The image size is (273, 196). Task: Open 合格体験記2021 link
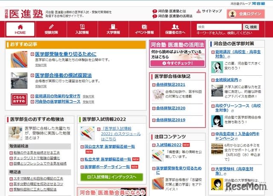(x=171, y=85)
